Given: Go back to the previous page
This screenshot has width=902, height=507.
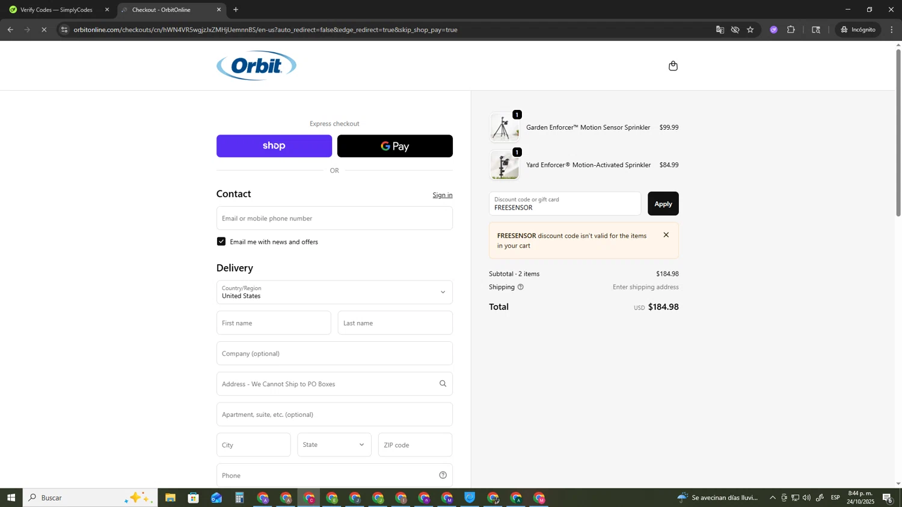Looking at the screenshot, I should [10, 29].
